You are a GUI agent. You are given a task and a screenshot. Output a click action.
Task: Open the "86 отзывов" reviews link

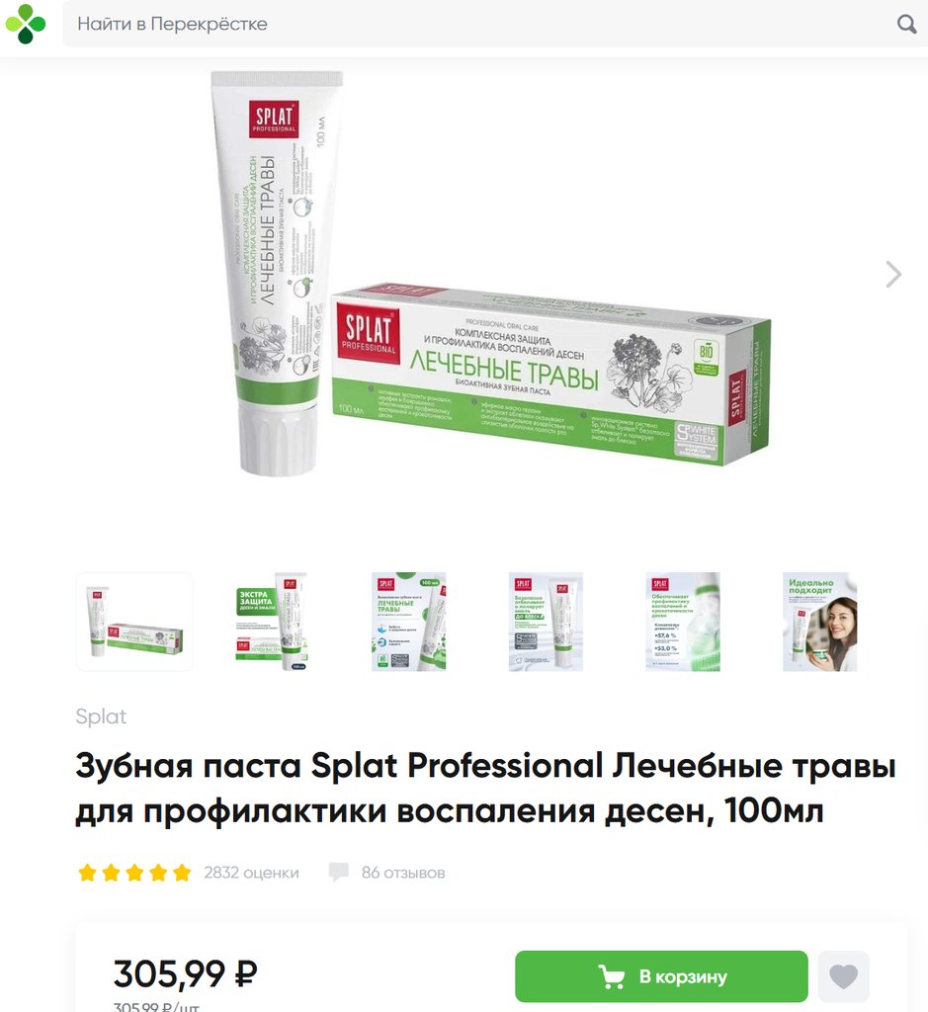point(402,873)
